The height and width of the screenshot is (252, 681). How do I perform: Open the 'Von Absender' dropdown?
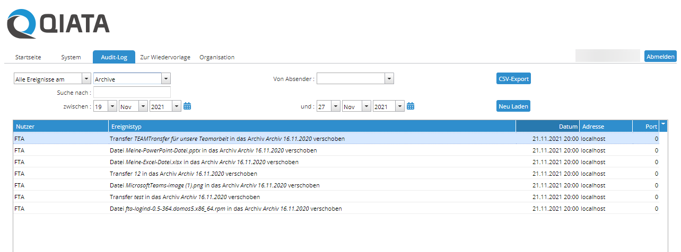point(389,79)
